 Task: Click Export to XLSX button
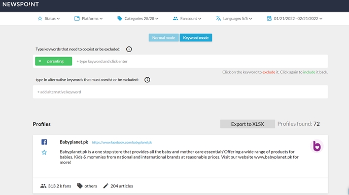point(248,124)
